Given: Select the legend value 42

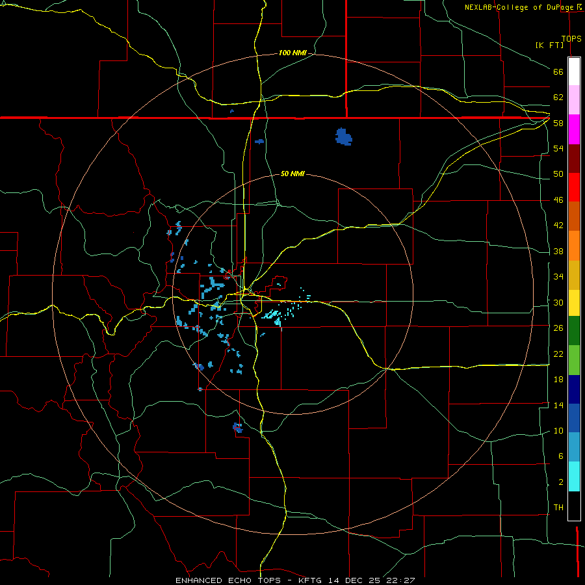Looking at the screenshot, I should [x=558, y=226].
